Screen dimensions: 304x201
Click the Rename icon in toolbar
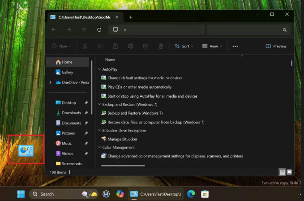tap(130, 46)
